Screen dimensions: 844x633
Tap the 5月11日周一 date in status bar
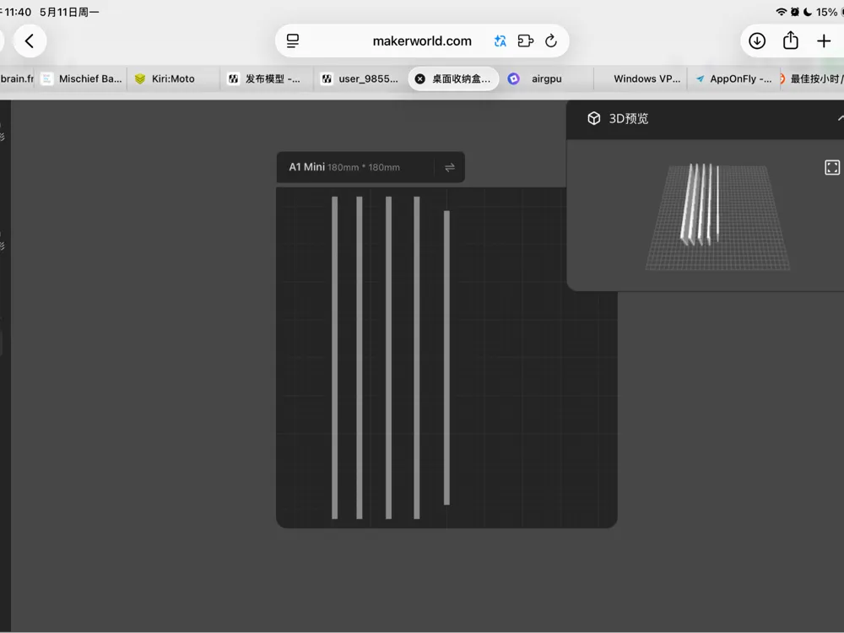(69, 12)
